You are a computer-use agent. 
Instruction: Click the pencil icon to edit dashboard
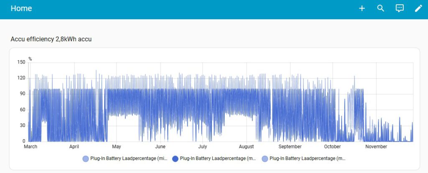coord(418,8)
